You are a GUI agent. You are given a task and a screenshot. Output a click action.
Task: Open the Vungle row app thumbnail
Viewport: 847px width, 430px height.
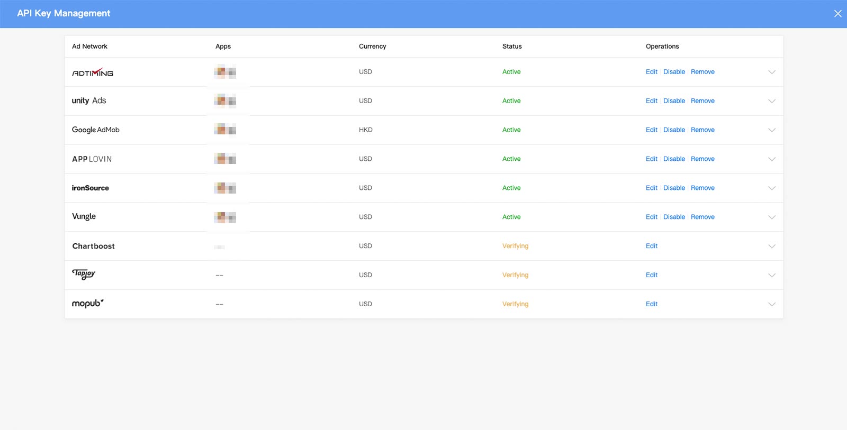225,217
